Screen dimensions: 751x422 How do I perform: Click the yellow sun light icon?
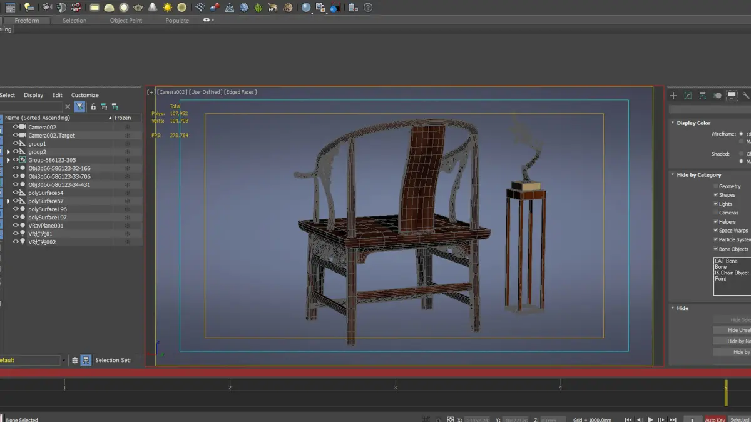tap(167, 8)
